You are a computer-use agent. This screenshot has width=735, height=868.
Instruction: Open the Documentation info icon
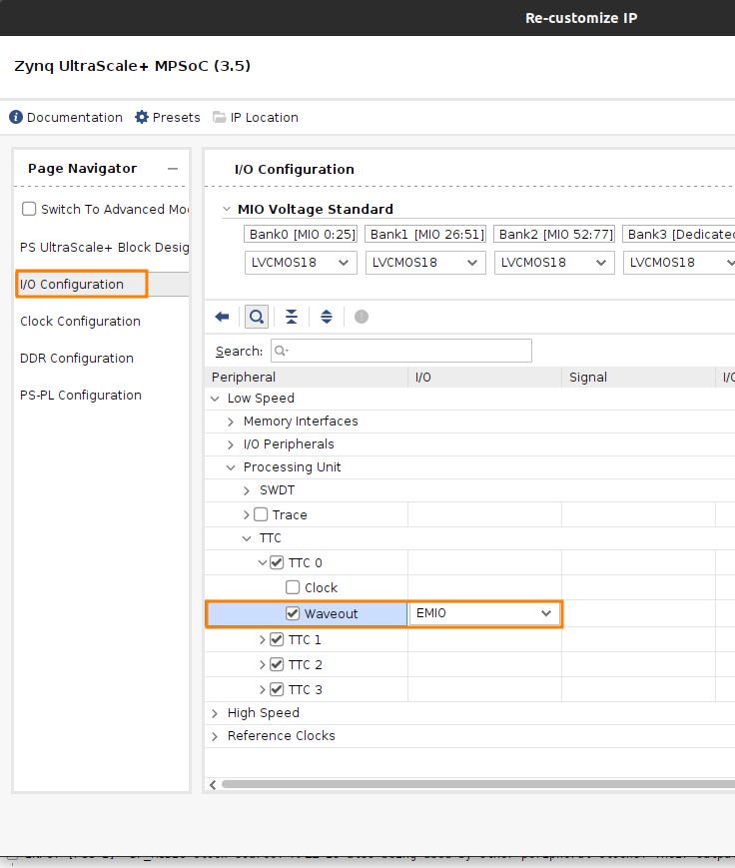[16, 117]
